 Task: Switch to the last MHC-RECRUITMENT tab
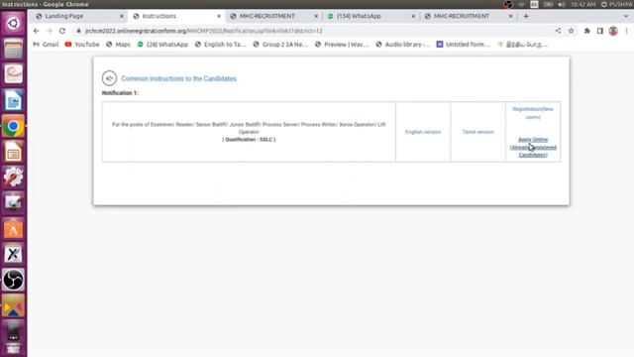point(469,16)
